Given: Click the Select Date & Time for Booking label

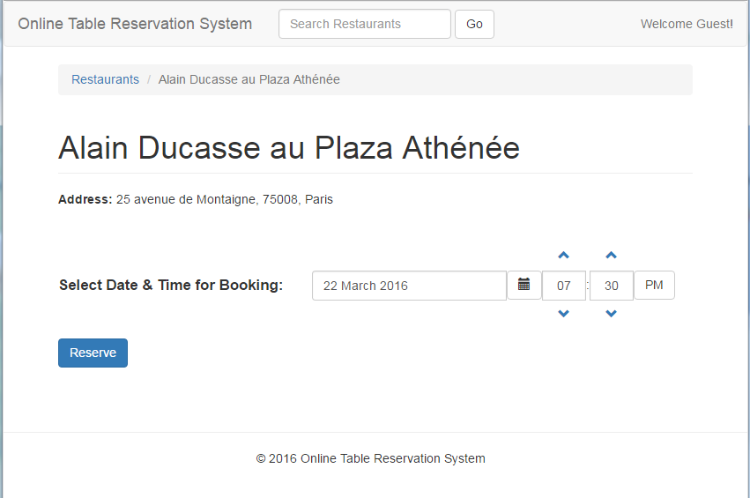Looking at the screenshot, I should click(171, 285).
